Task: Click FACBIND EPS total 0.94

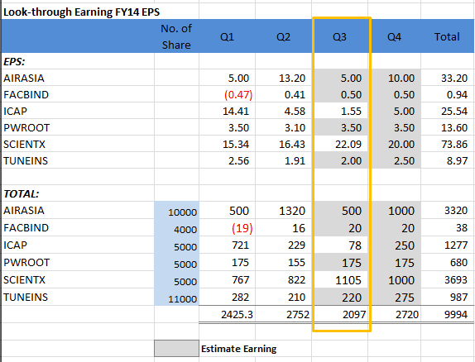Action: 457,95
